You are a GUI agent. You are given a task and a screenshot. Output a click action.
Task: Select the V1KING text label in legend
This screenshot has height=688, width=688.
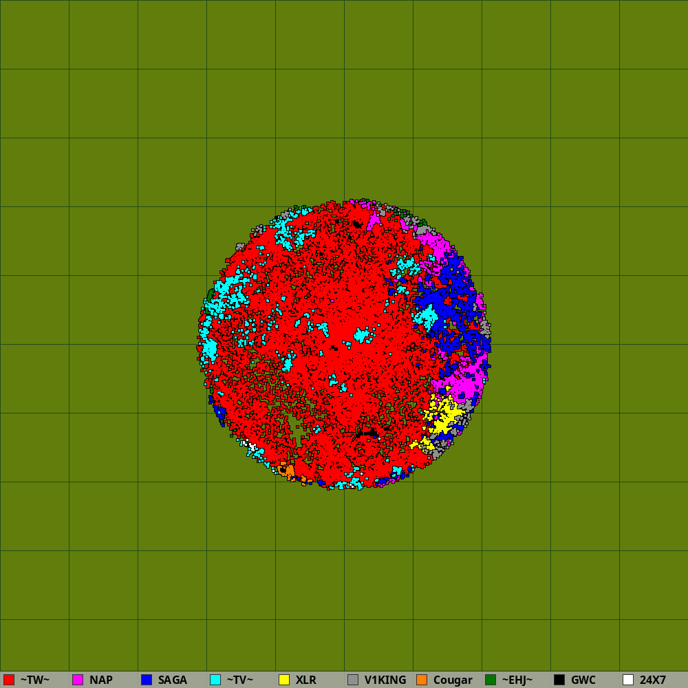385,680
